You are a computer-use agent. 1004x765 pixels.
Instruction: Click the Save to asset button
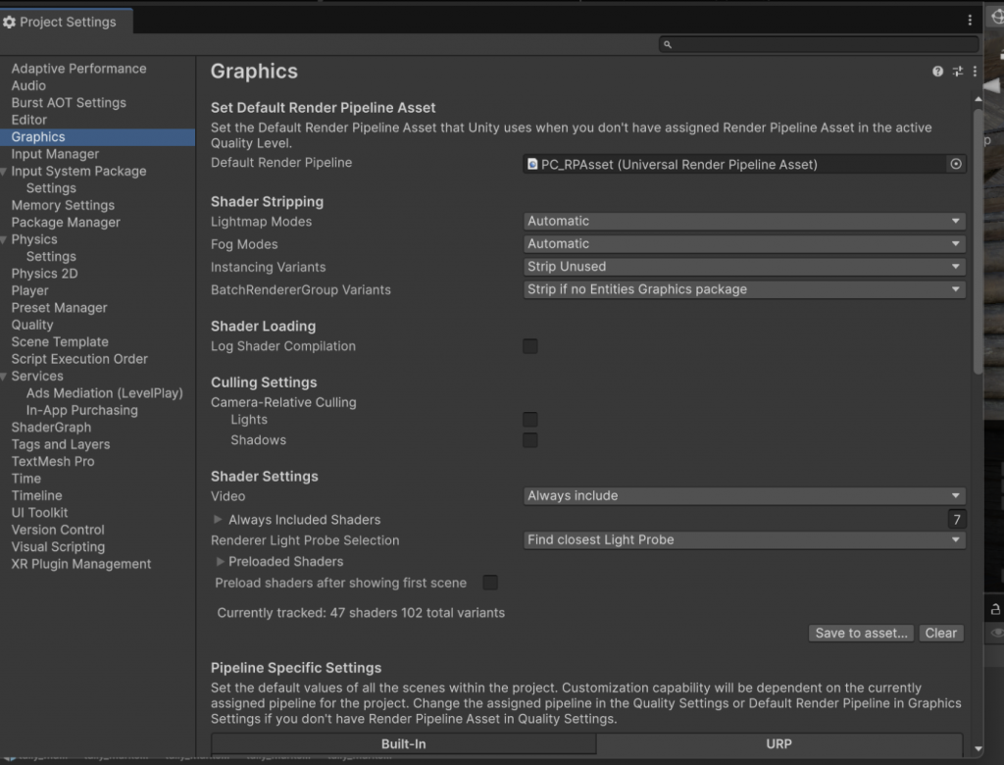[x=862, y=634]
